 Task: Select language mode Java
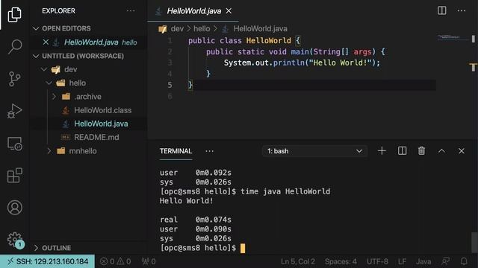423,261
